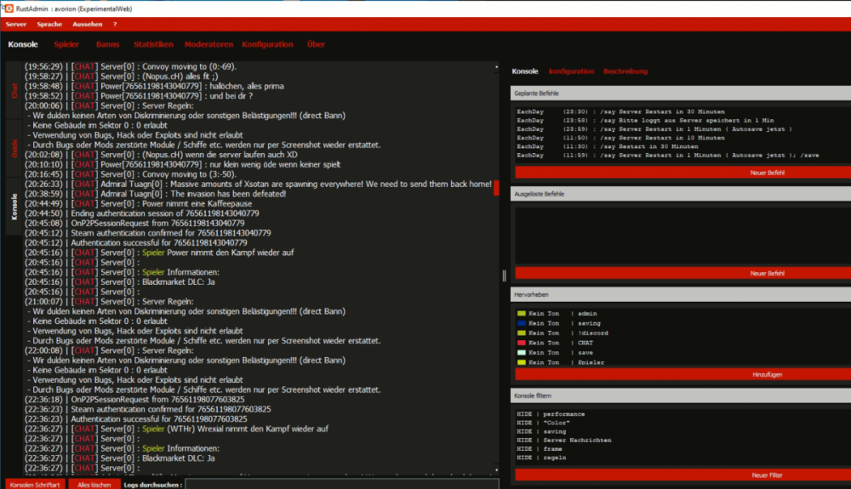Select right panel konfiguration sub-tab
The height and width of the screenshot is (489, 851).
point(571,71)
